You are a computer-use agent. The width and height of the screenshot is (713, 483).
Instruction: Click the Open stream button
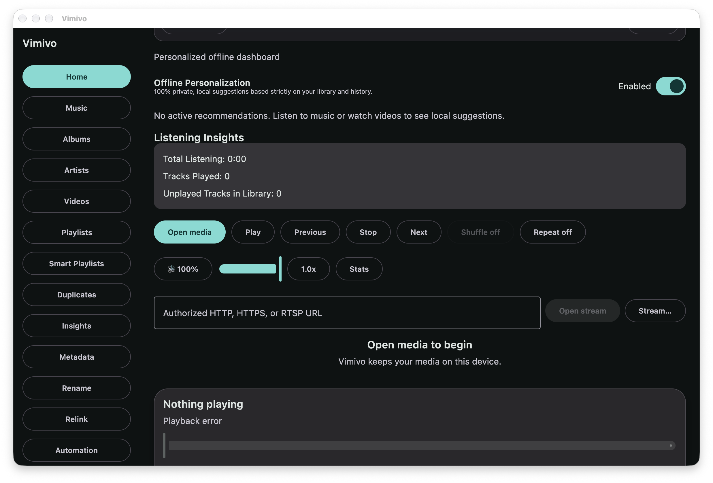(582, 311)
